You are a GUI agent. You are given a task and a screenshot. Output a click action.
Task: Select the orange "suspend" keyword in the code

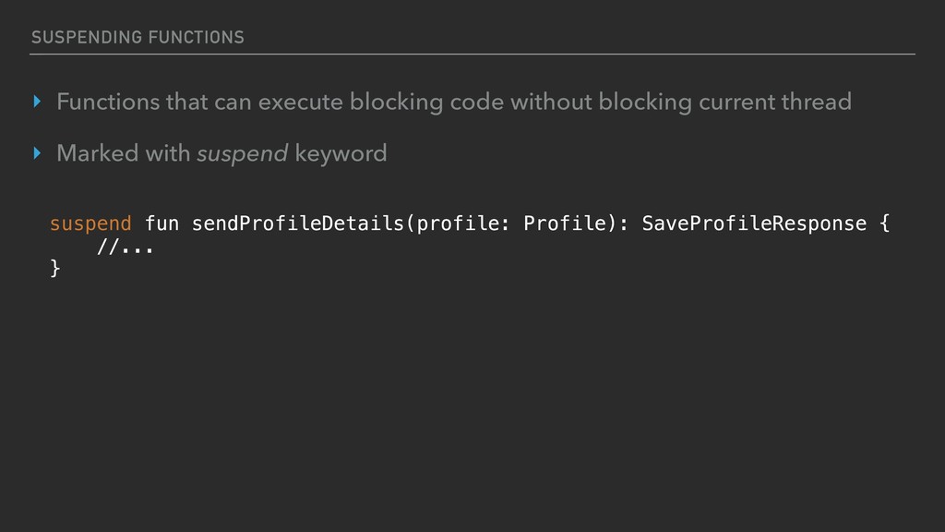[x=91, y=224]
